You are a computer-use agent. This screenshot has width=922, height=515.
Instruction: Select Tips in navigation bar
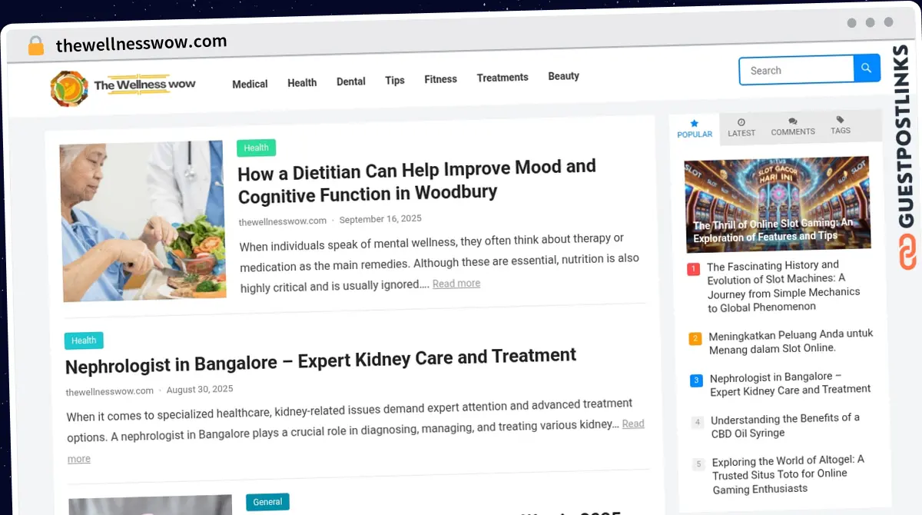pyautogui.click(x=395, y=80)
